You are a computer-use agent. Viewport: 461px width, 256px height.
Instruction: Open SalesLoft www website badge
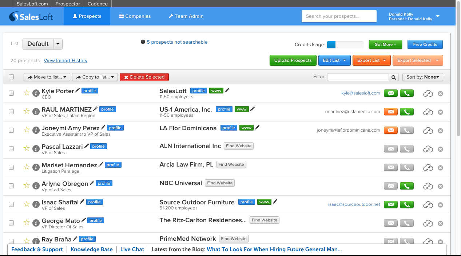216,91
